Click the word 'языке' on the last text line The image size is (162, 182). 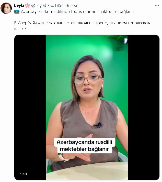(x=20, y=29)
